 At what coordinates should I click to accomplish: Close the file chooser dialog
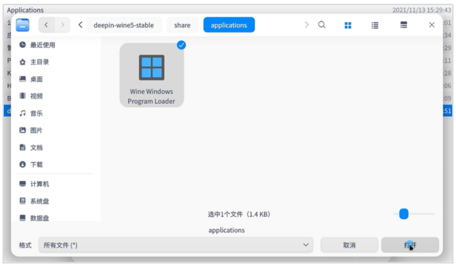[432, 25]
